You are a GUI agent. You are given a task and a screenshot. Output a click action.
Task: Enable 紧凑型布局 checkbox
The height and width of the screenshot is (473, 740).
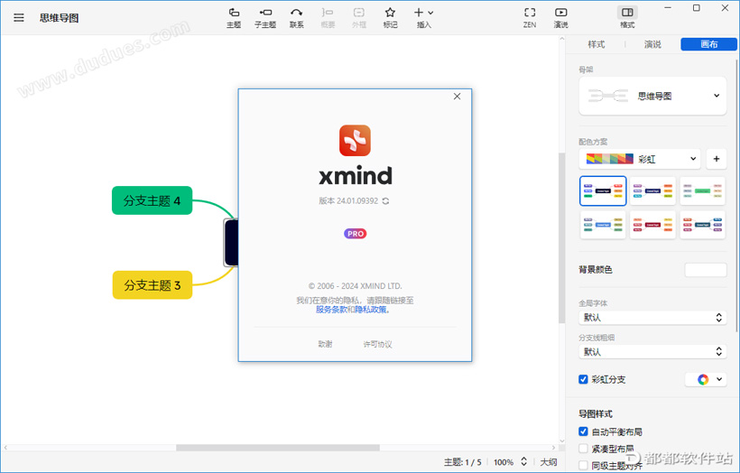[x=583, y=449]
